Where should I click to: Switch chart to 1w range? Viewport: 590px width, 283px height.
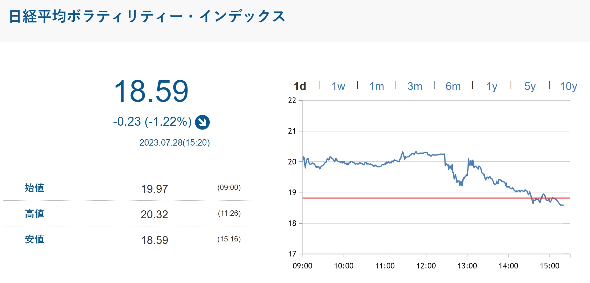(x=338, y=86)
